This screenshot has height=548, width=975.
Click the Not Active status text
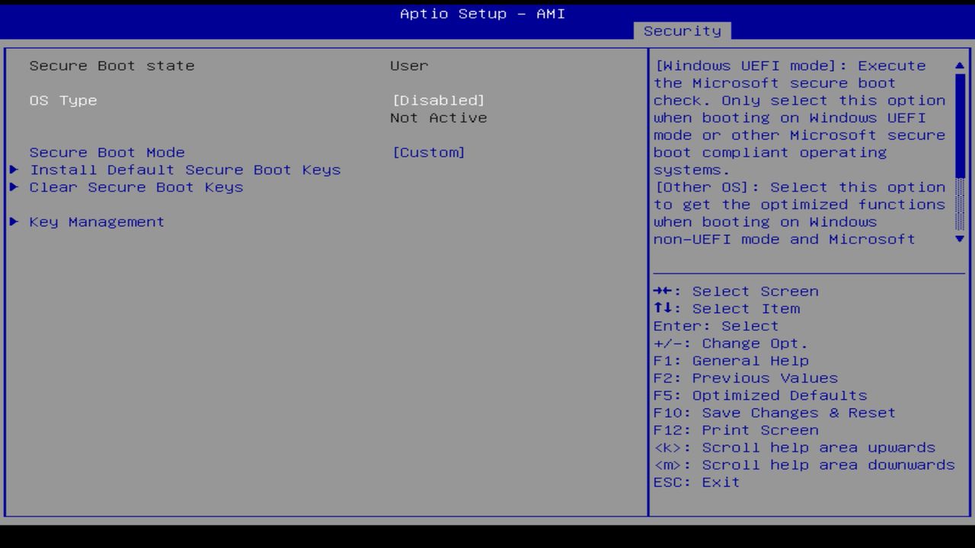[438, 117]
